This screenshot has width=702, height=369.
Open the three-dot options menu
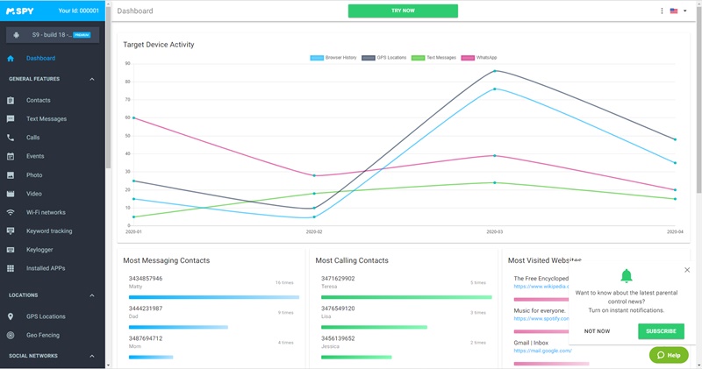pyautogui.click(x=662, y=11)
